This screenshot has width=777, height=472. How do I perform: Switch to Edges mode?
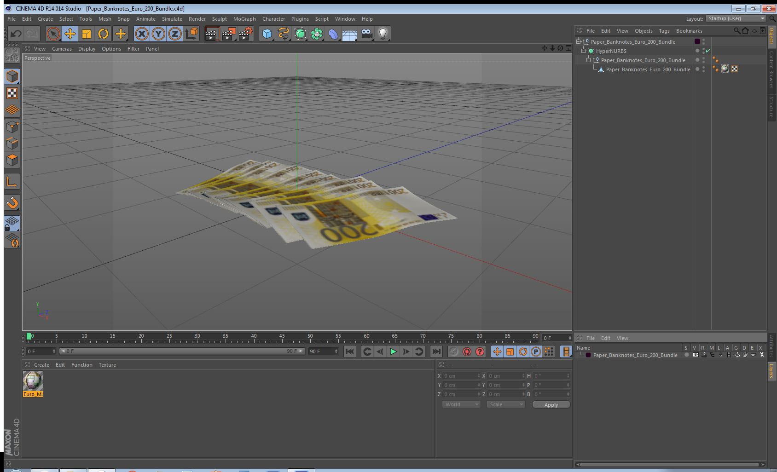click(12, 143)
